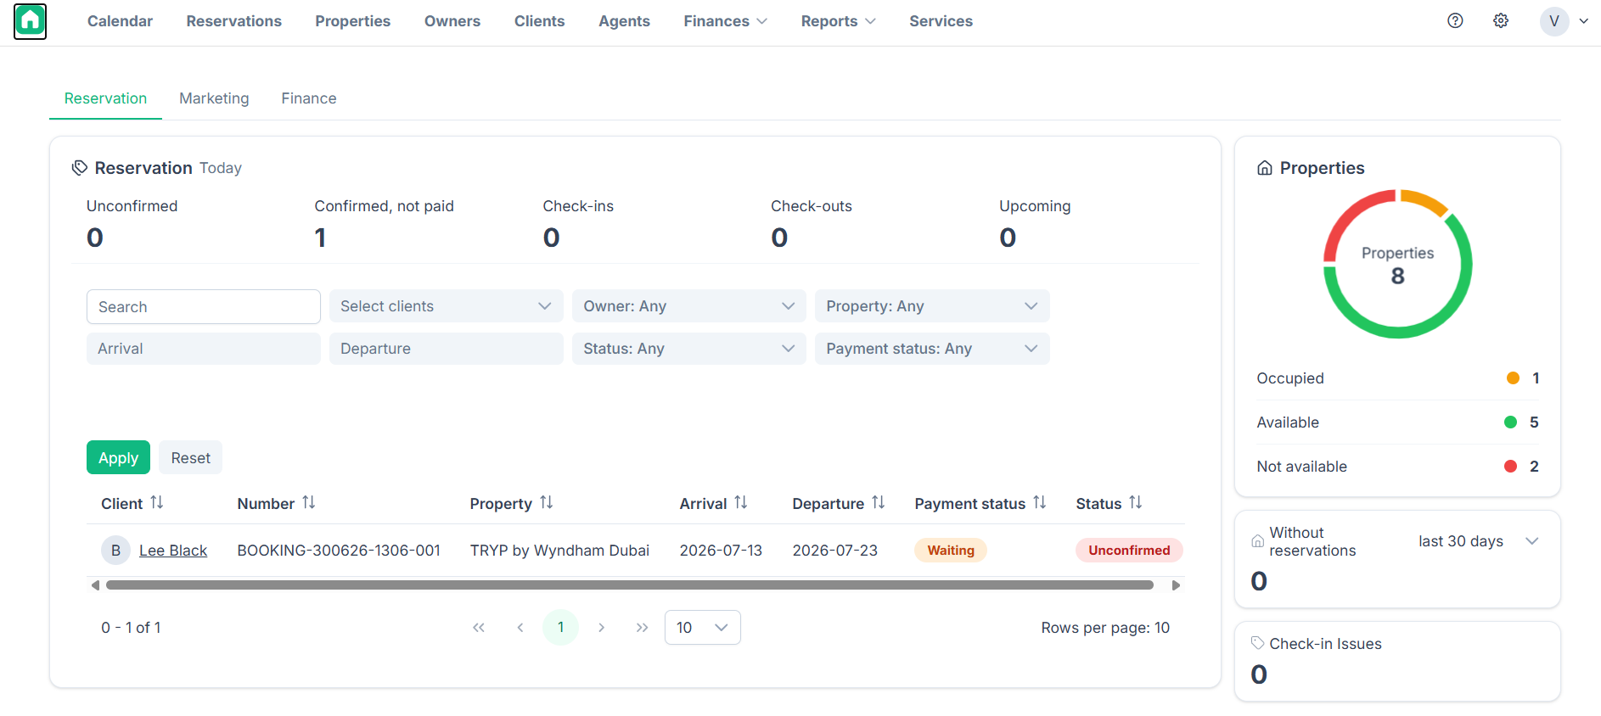This screenshot has height=716, width=1601.
Task: Click the Without reservations house icon
Action: [1258, 541]
